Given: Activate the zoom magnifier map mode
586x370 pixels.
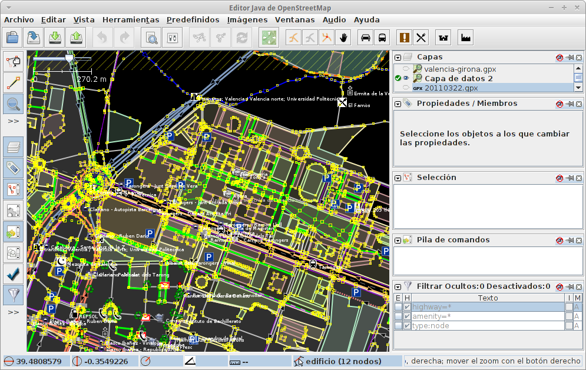Looking at the screenshot, I should coord(14,104).
